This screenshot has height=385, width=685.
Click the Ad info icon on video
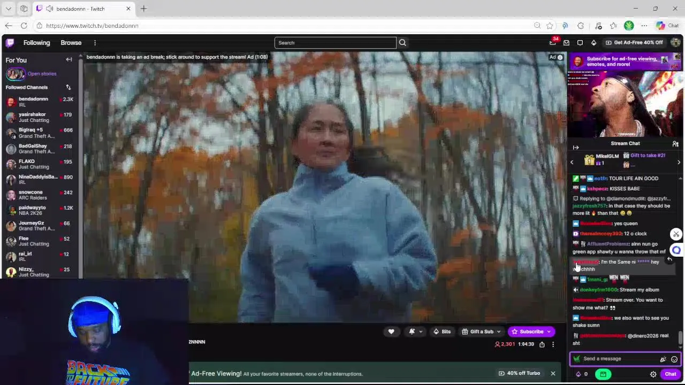coord(560,57)
